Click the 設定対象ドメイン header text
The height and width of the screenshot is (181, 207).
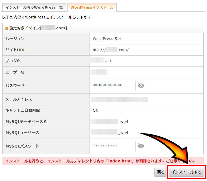click(x=38, y=28)
